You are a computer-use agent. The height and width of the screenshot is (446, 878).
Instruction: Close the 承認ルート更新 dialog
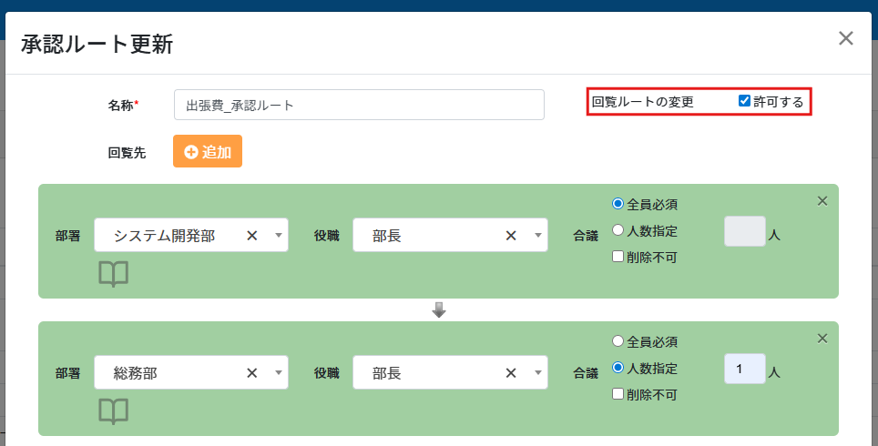(845, 38)
